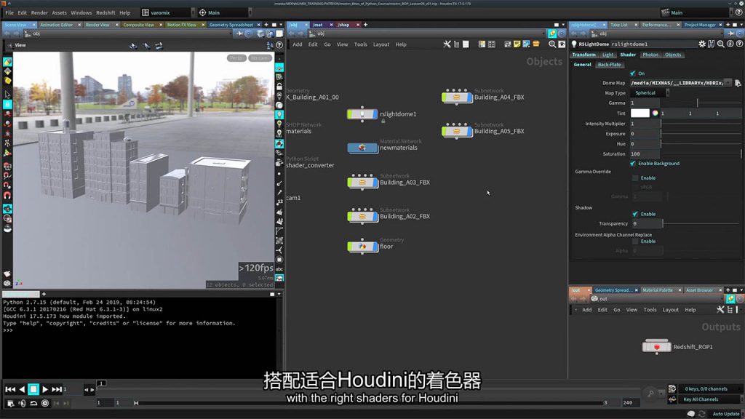This screenshot has width=745, height=419.
Task: Open the Map Type Spherical dropdown
Action: click(648, 93)
